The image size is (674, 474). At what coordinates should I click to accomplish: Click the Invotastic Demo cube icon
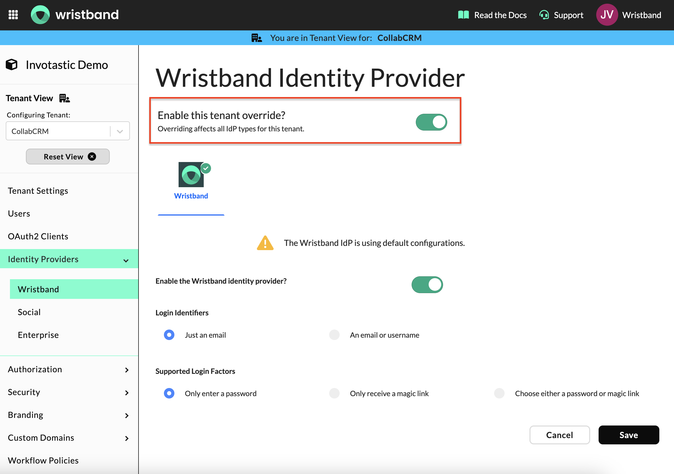[x=12, y=65]
